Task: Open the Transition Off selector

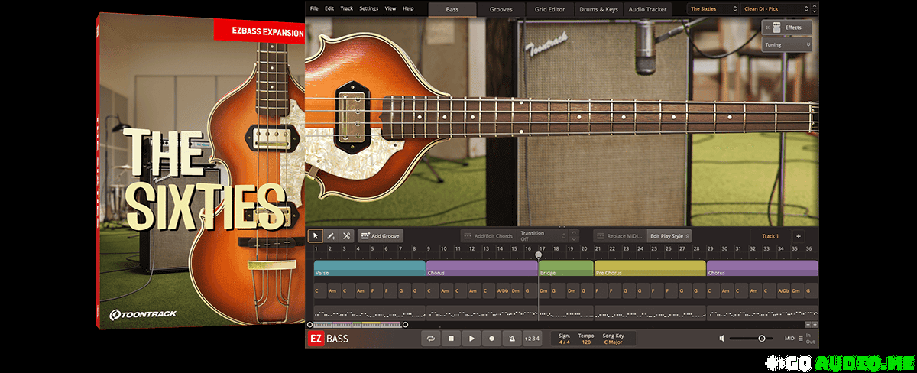Action: point(543,236)
